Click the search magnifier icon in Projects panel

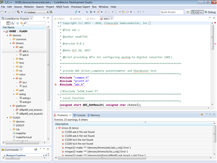25,23
